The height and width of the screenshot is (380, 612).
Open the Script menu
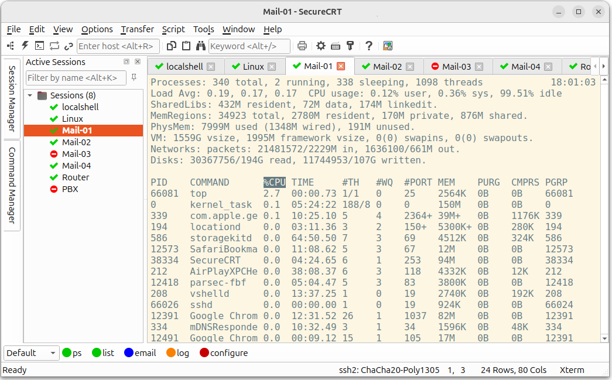click(x=173, y=29)
